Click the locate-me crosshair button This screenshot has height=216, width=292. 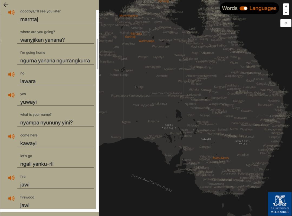point(286,23)
